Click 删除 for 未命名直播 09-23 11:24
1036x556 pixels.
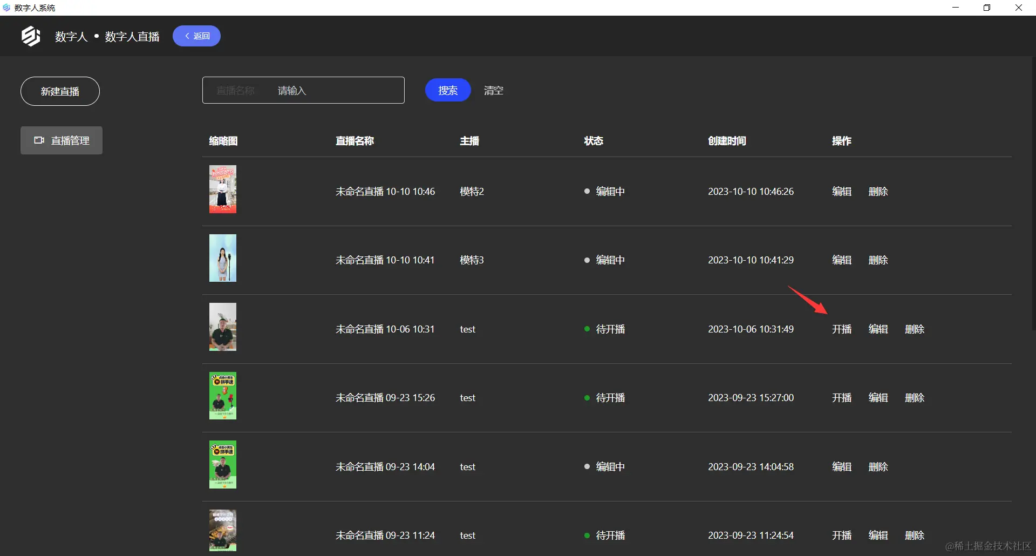click(915, 535)
